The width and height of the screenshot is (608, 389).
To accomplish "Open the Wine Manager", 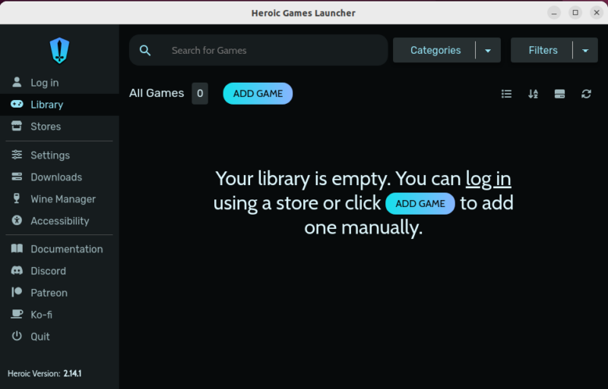I will coord(59,199).
